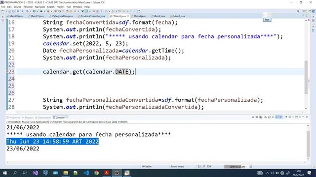Open the Navigate menu

40,7
